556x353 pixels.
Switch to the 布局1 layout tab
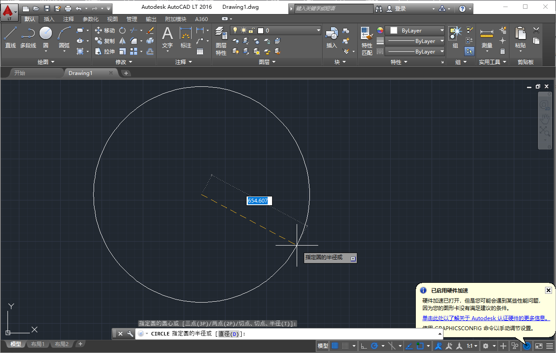point(38,344)
